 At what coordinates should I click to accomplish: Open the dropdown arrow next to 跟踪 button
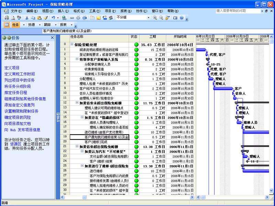56,25
